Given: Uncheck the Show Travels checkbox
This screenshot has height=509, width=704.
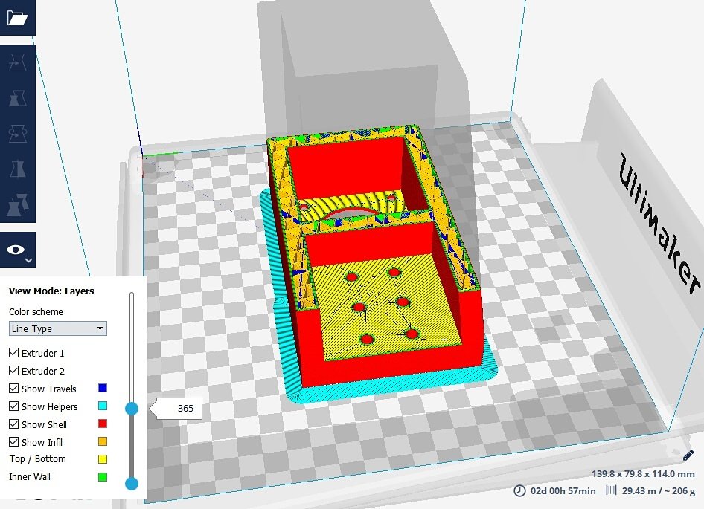Looking at the screenshot, I should 14,389.
